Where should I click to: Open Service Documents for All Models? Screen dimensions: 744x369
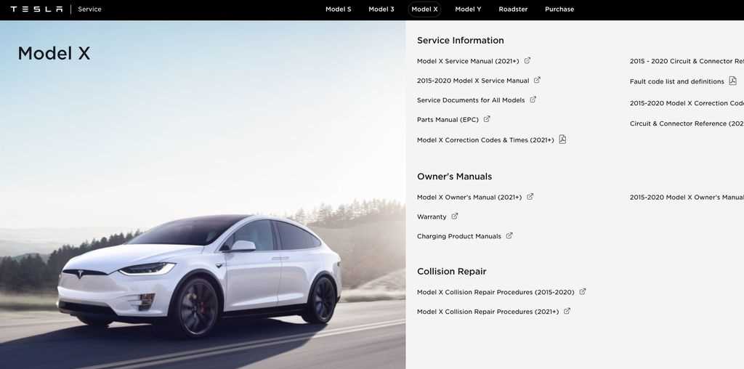(x=471, y=100)
